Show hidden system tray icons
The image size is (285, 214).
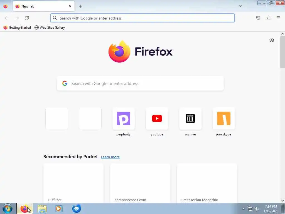tap(243, 209)
